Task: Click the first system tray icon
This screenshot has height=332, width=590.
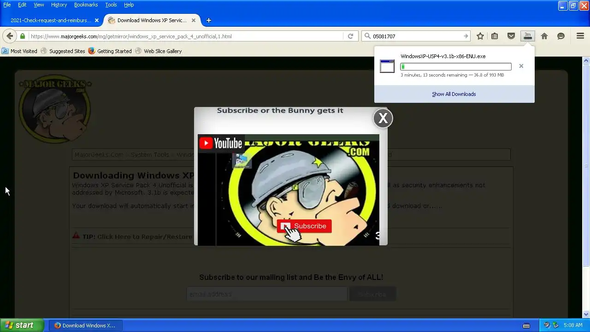Action: tap(547, 325)
